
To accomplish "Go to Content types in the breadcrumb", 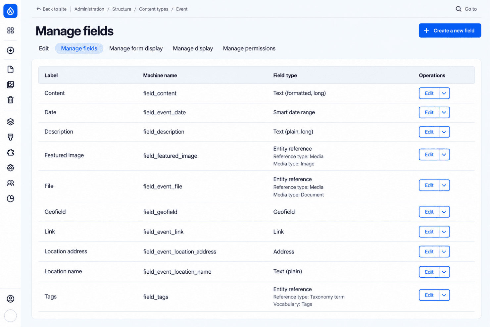I will tap(154, 9).
